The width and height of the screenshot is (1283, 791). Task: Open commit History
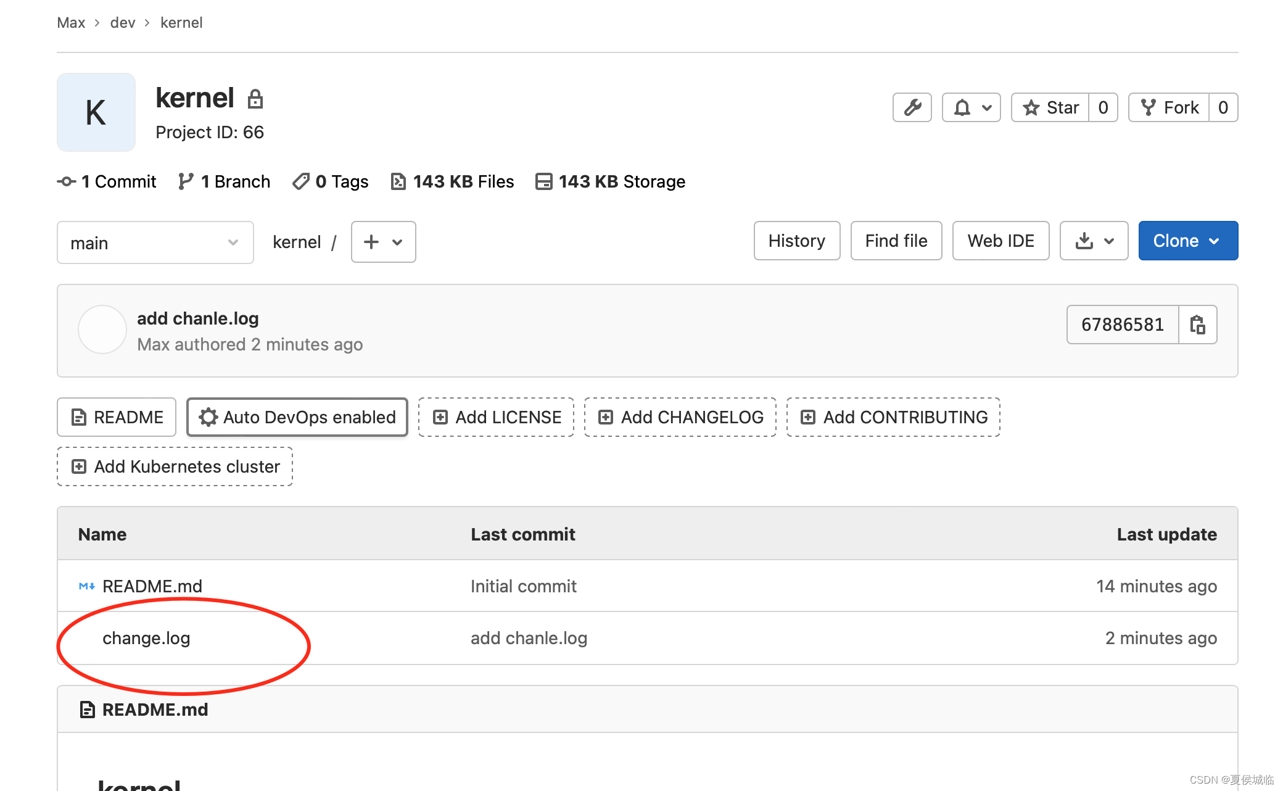point(797,241)
